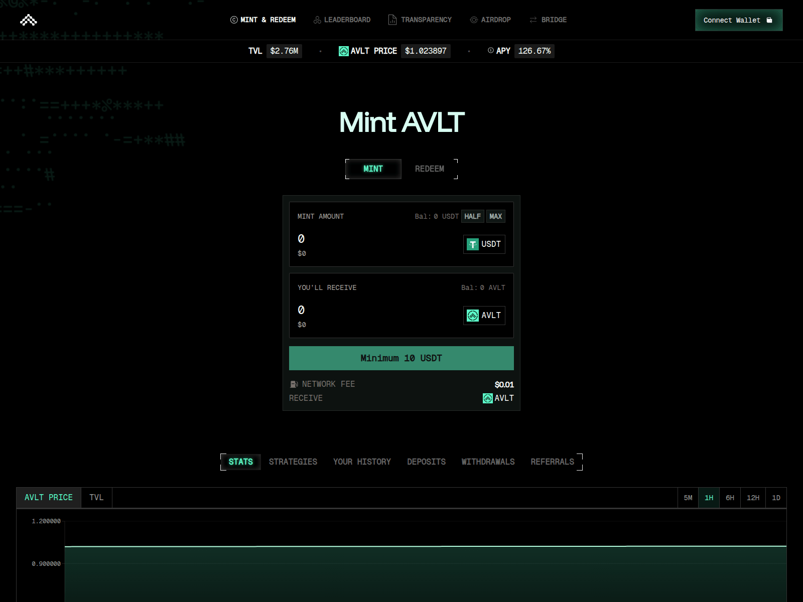Viewport: 803px width, 602px height.
Task: Set chart interval to 6H
Action: [x=730, y=498]
